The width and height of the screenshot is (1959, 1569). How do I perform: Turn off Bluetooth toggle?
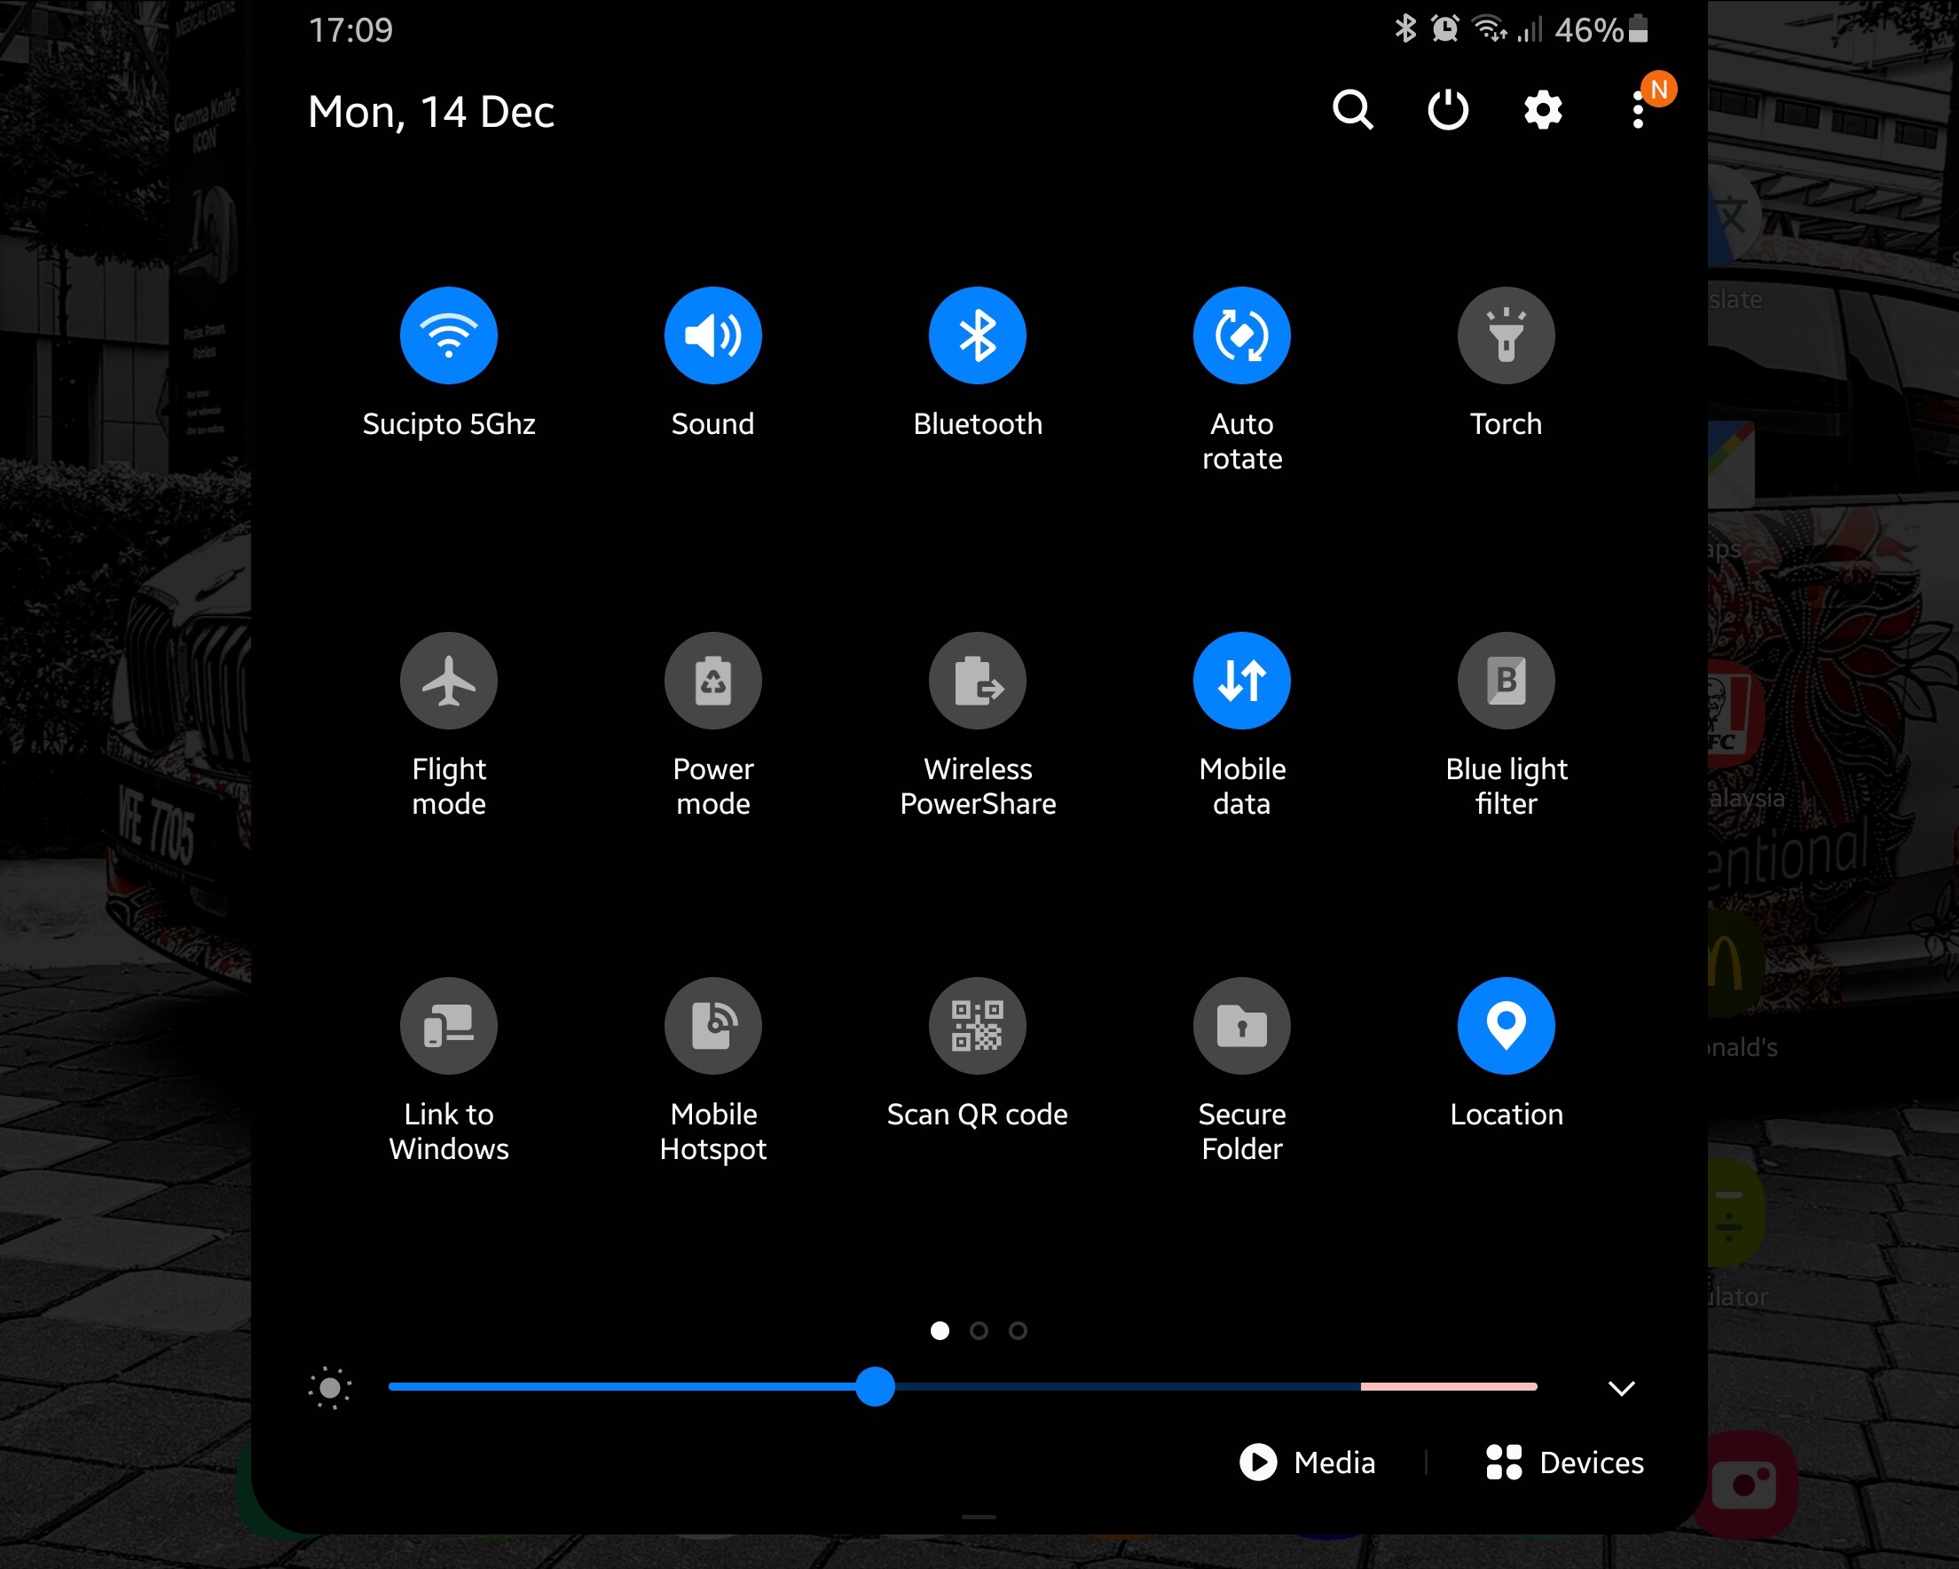[977, 335]
